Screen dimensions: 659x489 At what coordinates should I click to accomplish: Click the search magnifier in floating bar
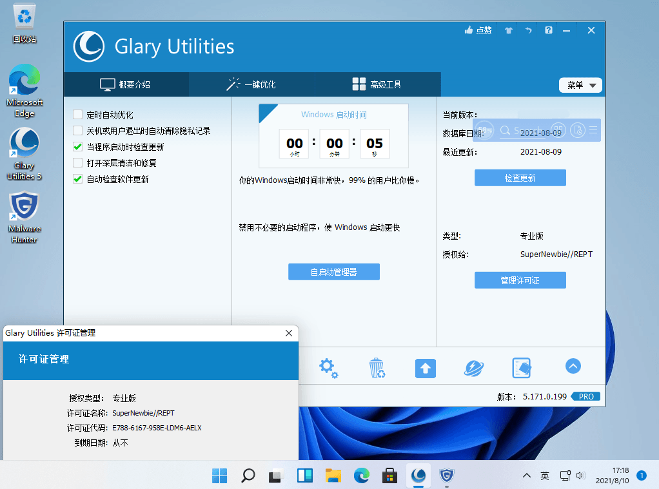tap(505, 130)
